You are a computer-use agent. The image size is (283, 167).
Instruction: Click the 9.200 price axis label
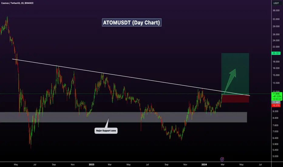[x=275, y=111]
